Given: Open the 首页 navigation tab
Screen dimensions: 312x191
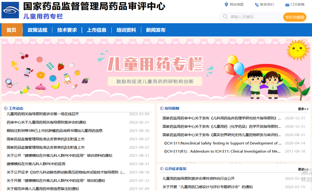Looking at the screenshot, I should (11, 30).
